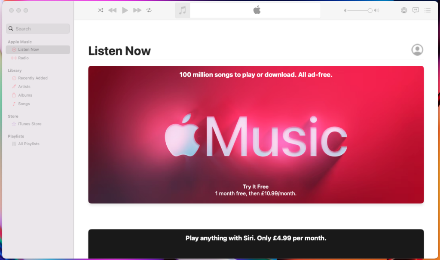Click the Store sidebar section header
The image size is (440, 260).
coord(13,116)
